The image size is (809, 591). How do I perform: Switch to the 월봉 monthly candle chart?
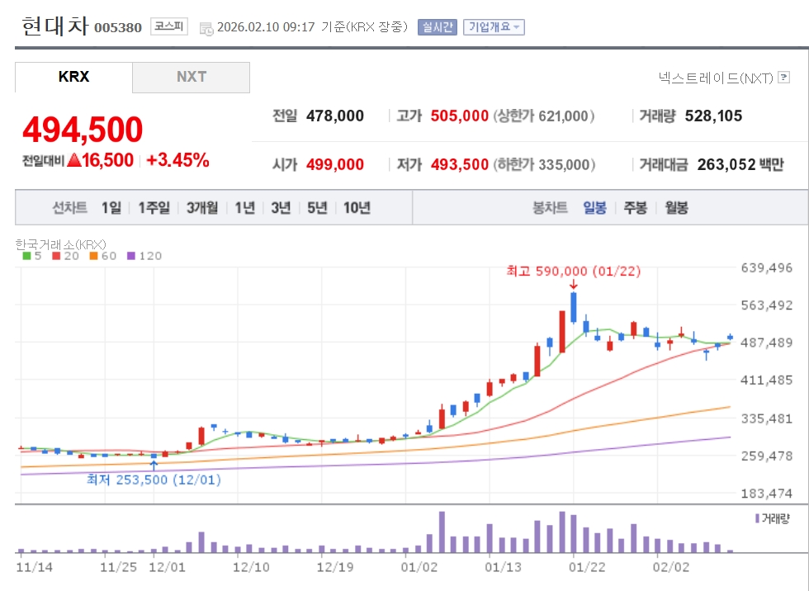[x=676, y=207]
